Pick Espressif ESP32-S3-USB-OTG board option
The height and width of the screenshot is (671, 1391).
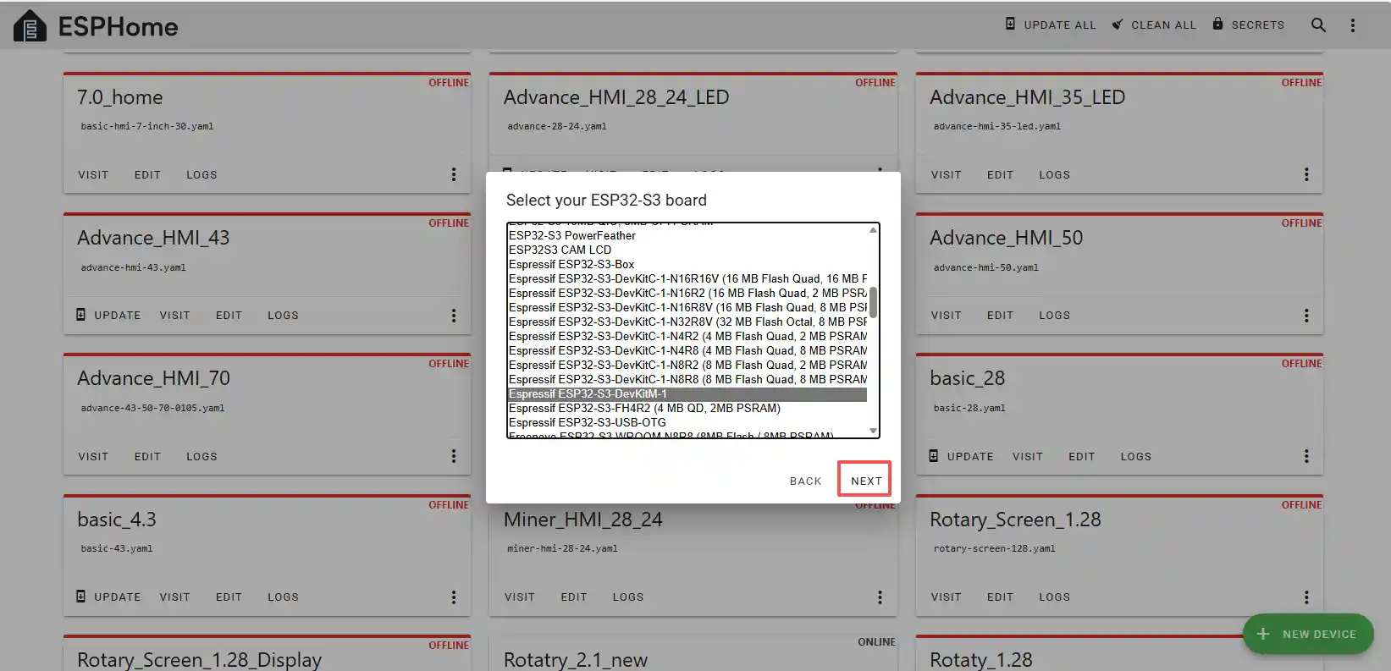[x=588, y=422]
